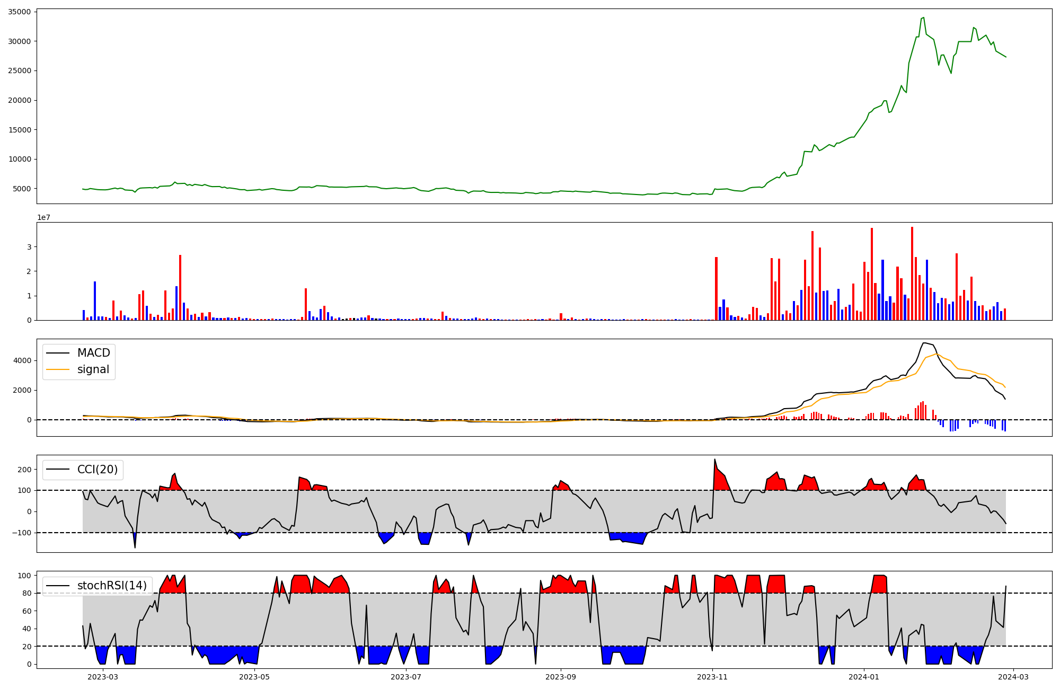Image resolution: width=1060 pixels, height=689 pixels.
Task: Click the 5000 price axis label
Action: point(21,189)
